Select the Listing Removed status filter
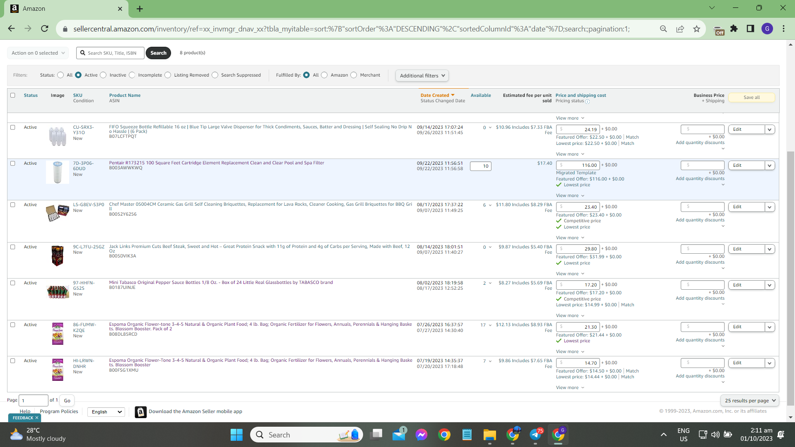 pyautogui.click(x=168, y=75)
